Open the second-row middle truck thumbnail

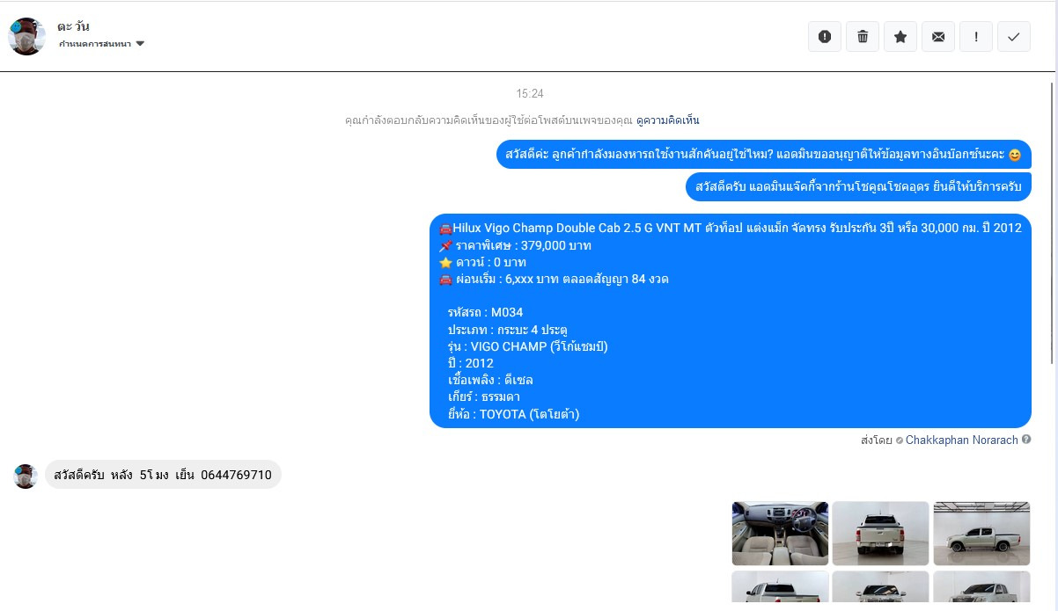(x=880, y=587)
